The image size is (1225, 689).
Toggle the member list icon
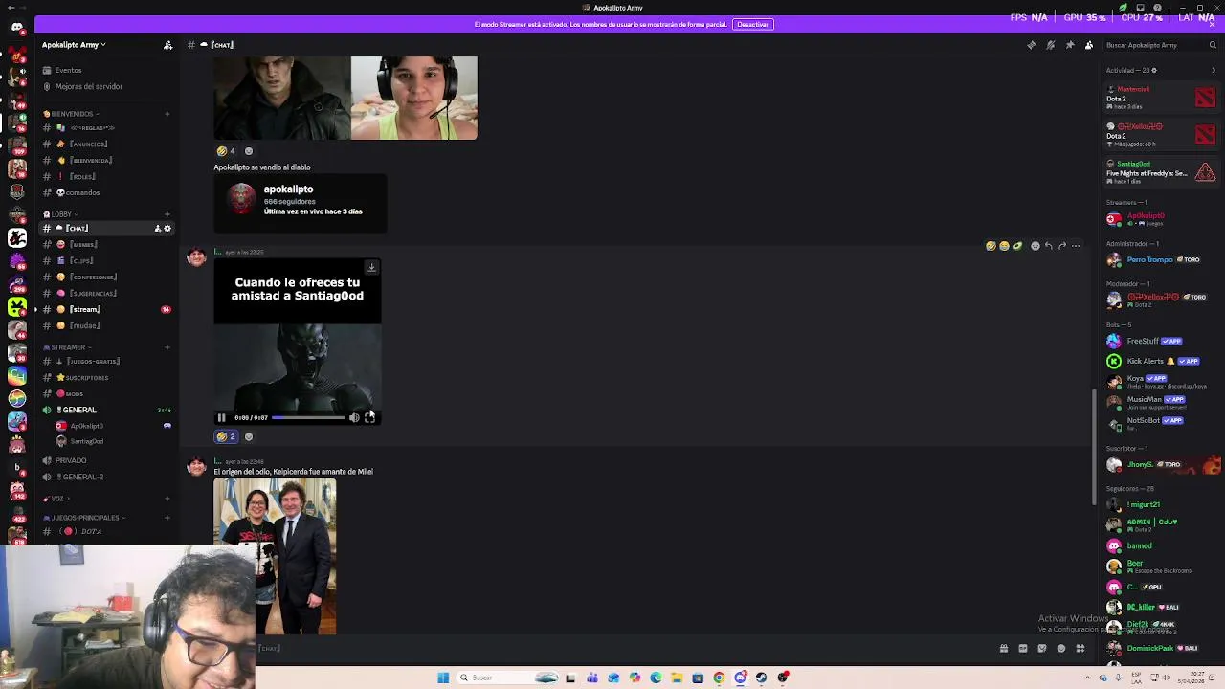click(1088, 45)
